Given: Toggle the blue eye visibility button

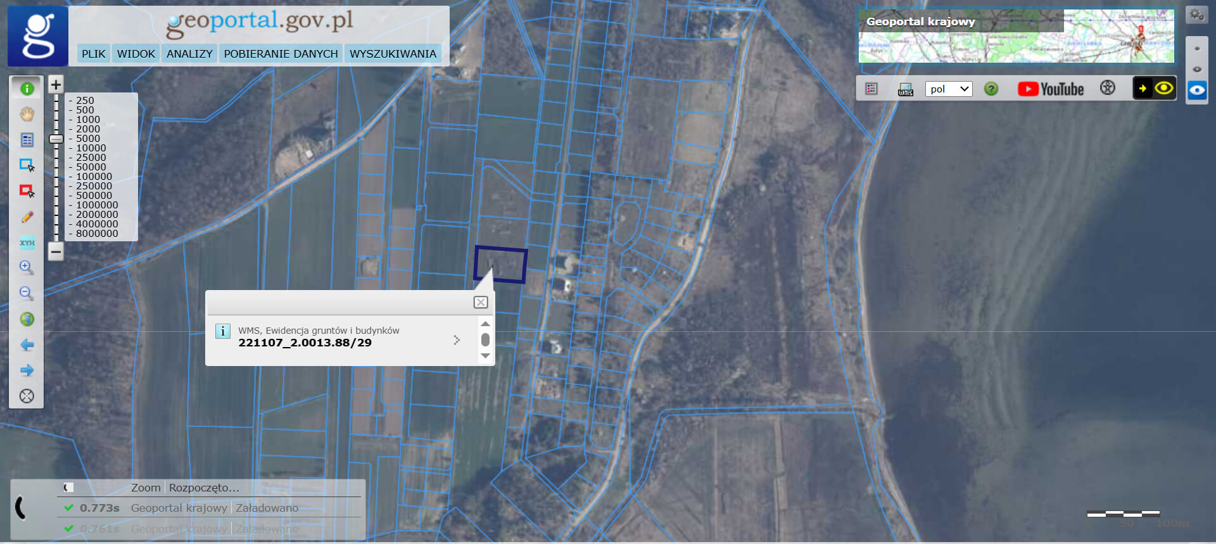Looking at the screenshot, I should (x=1197, y=90).
